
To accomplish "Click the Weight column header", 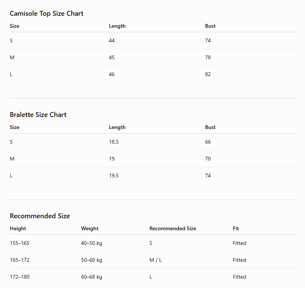I will point(90,229).
